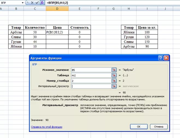Image resolution: width=180 pixels, height=138 pixels.
Task: Click the Груши cell in price table
Action: point(129,37)
